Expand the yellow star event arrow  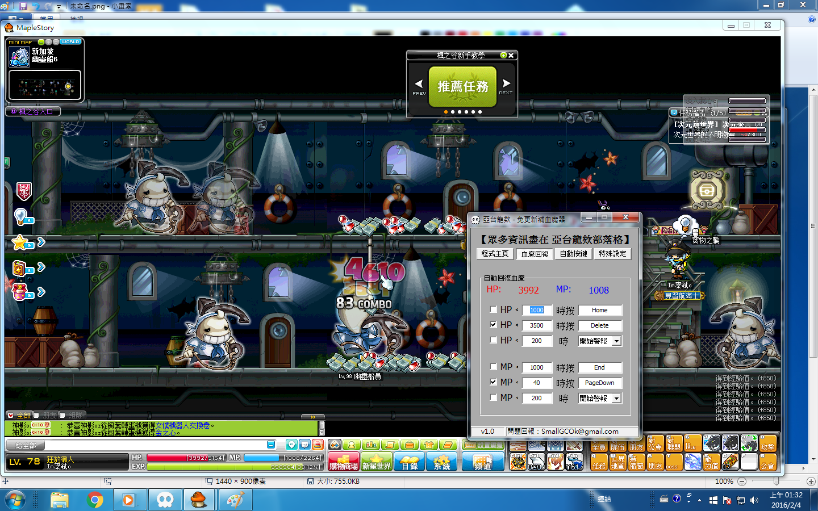click(41, 242)
